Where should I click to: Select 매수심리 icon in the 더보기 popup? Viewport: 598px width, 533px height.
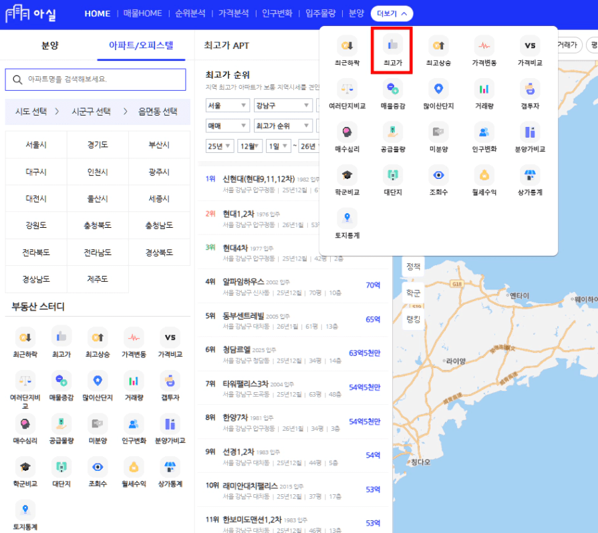[347, 133]
